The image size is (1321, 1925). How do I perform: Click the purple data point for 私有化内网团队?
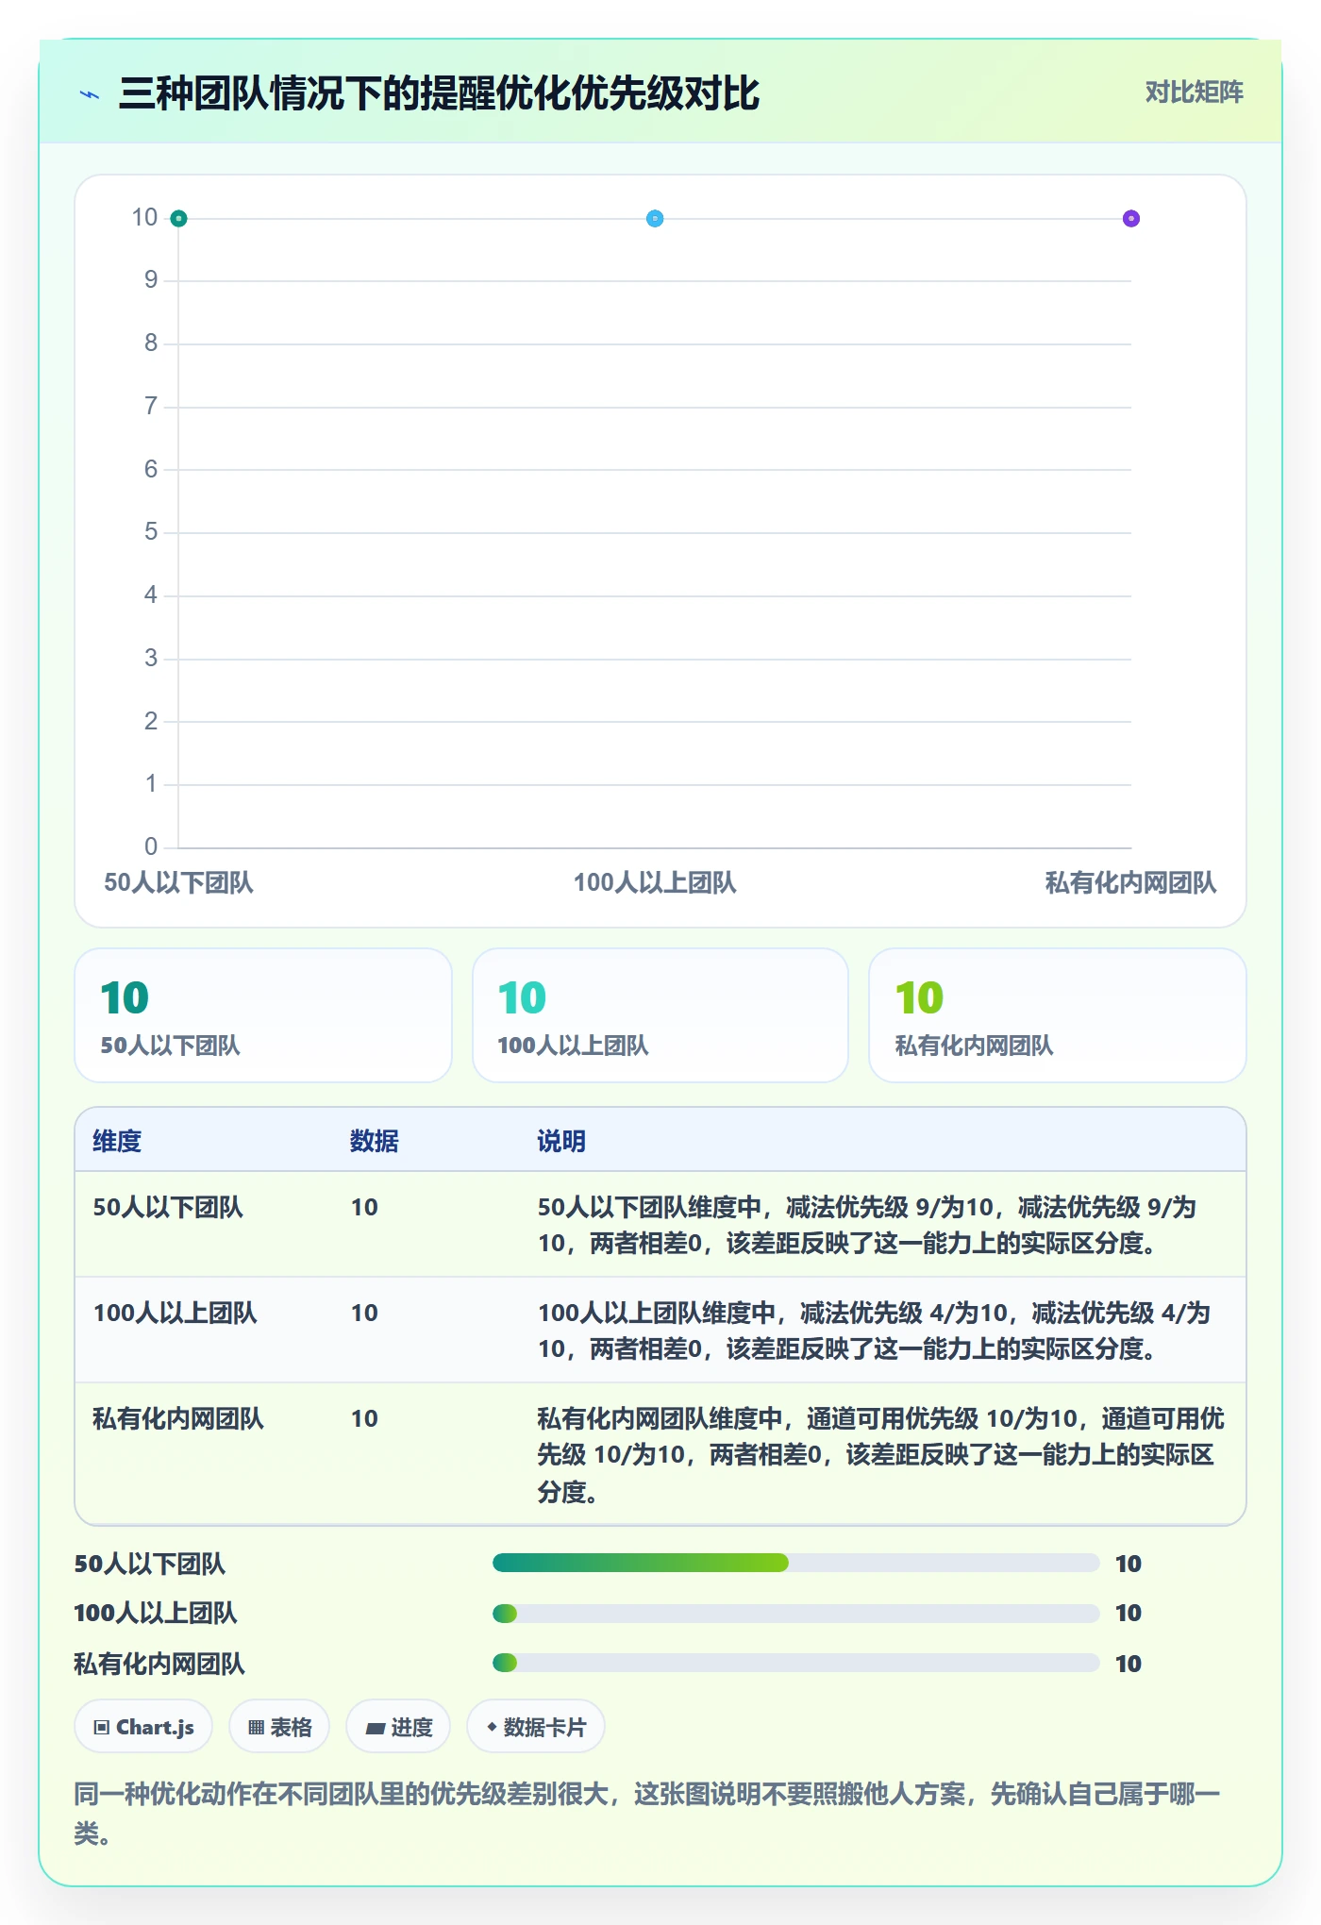click(1131, 219)
